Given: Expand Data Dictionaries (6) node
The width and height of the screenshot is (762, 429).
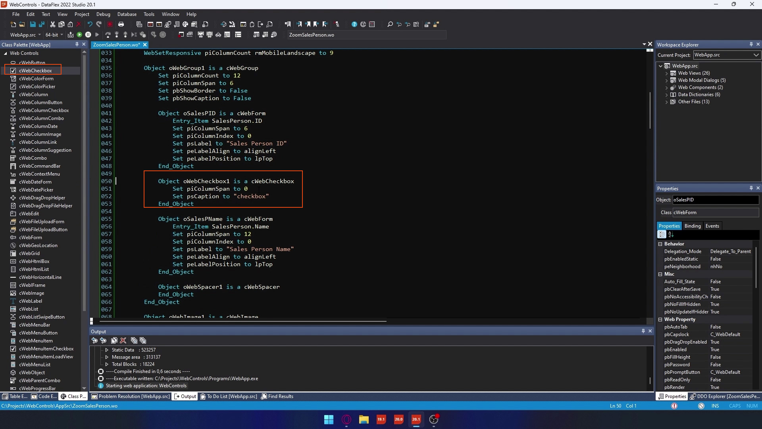Looking at the screenshot, I should (x=667, y=95).
